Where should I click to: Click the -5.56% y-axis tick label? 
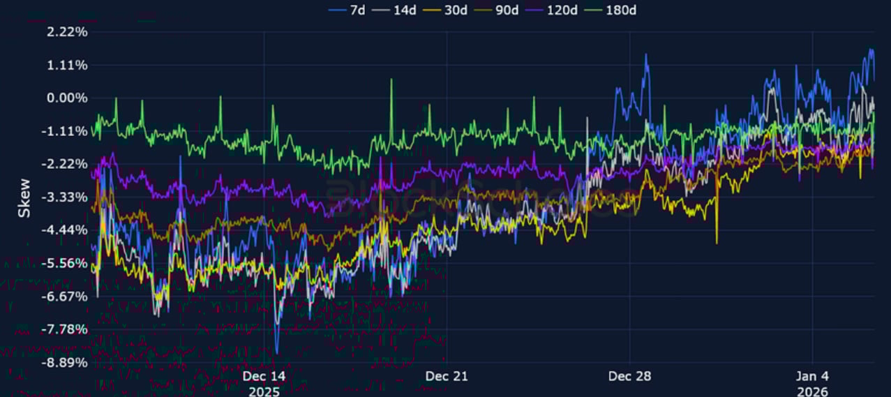pos(66,263)
